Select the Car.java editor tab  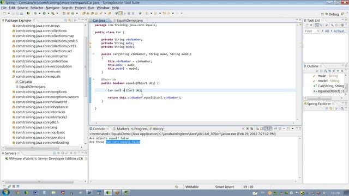pos(99,20)
